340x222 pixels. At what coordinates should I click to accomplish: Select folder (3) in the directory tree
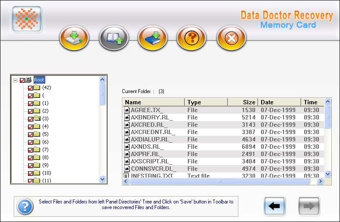(45, 119)
